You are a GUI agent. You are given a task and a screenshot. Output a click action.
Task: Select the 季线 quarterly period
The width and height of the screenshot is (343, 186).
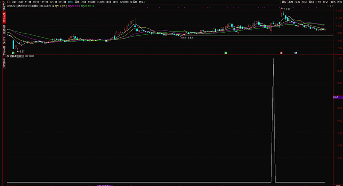(x=109, y=2)
